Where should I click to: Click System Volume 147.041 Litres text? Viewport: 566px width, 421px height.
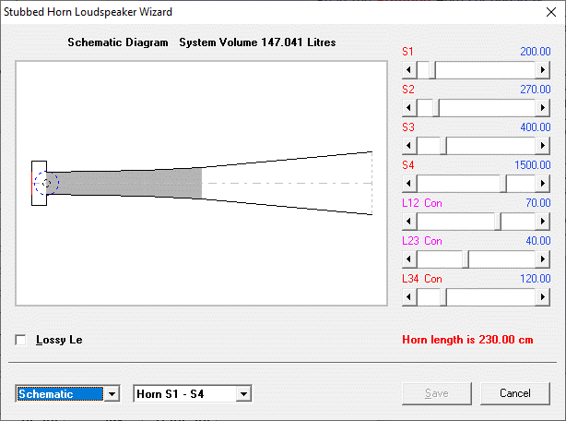[257, 42]
